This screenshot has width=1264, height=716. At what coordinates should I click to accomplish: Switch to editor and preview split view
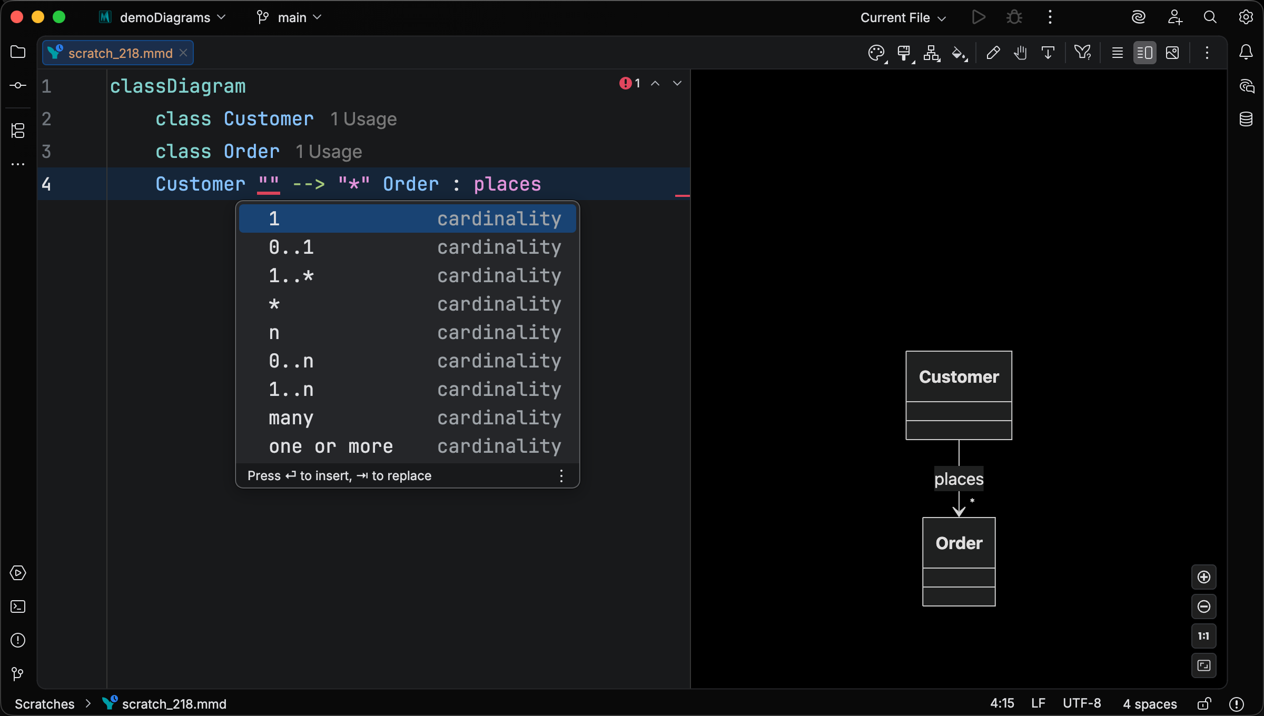click(x=1144, y=53)
